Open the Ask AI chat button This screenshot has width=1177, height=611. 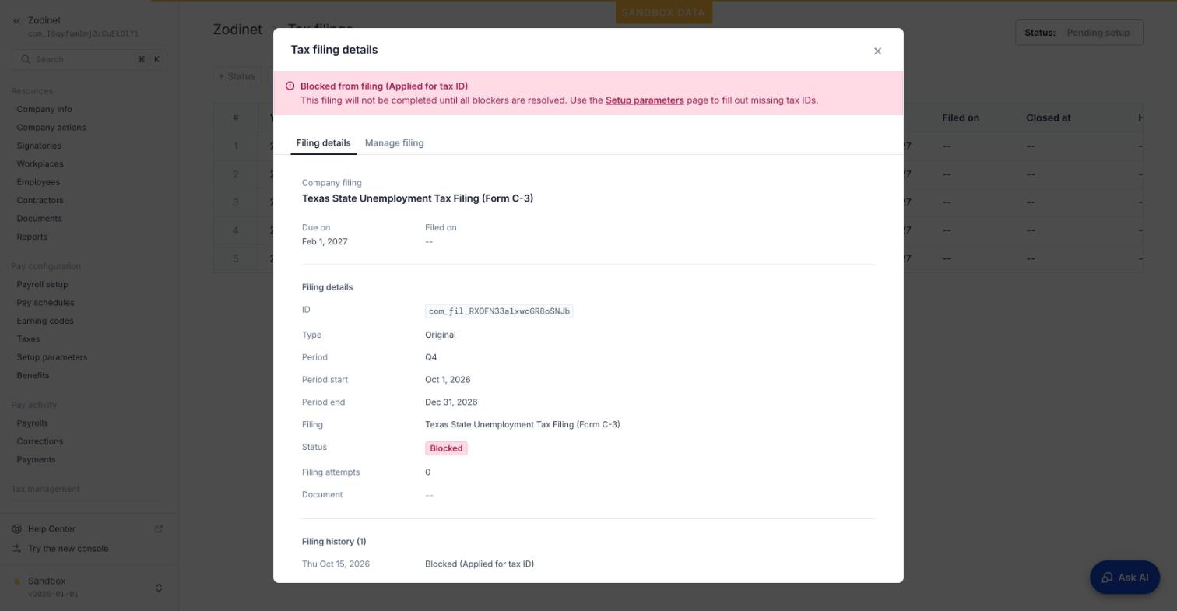[x=1125, y=578]
